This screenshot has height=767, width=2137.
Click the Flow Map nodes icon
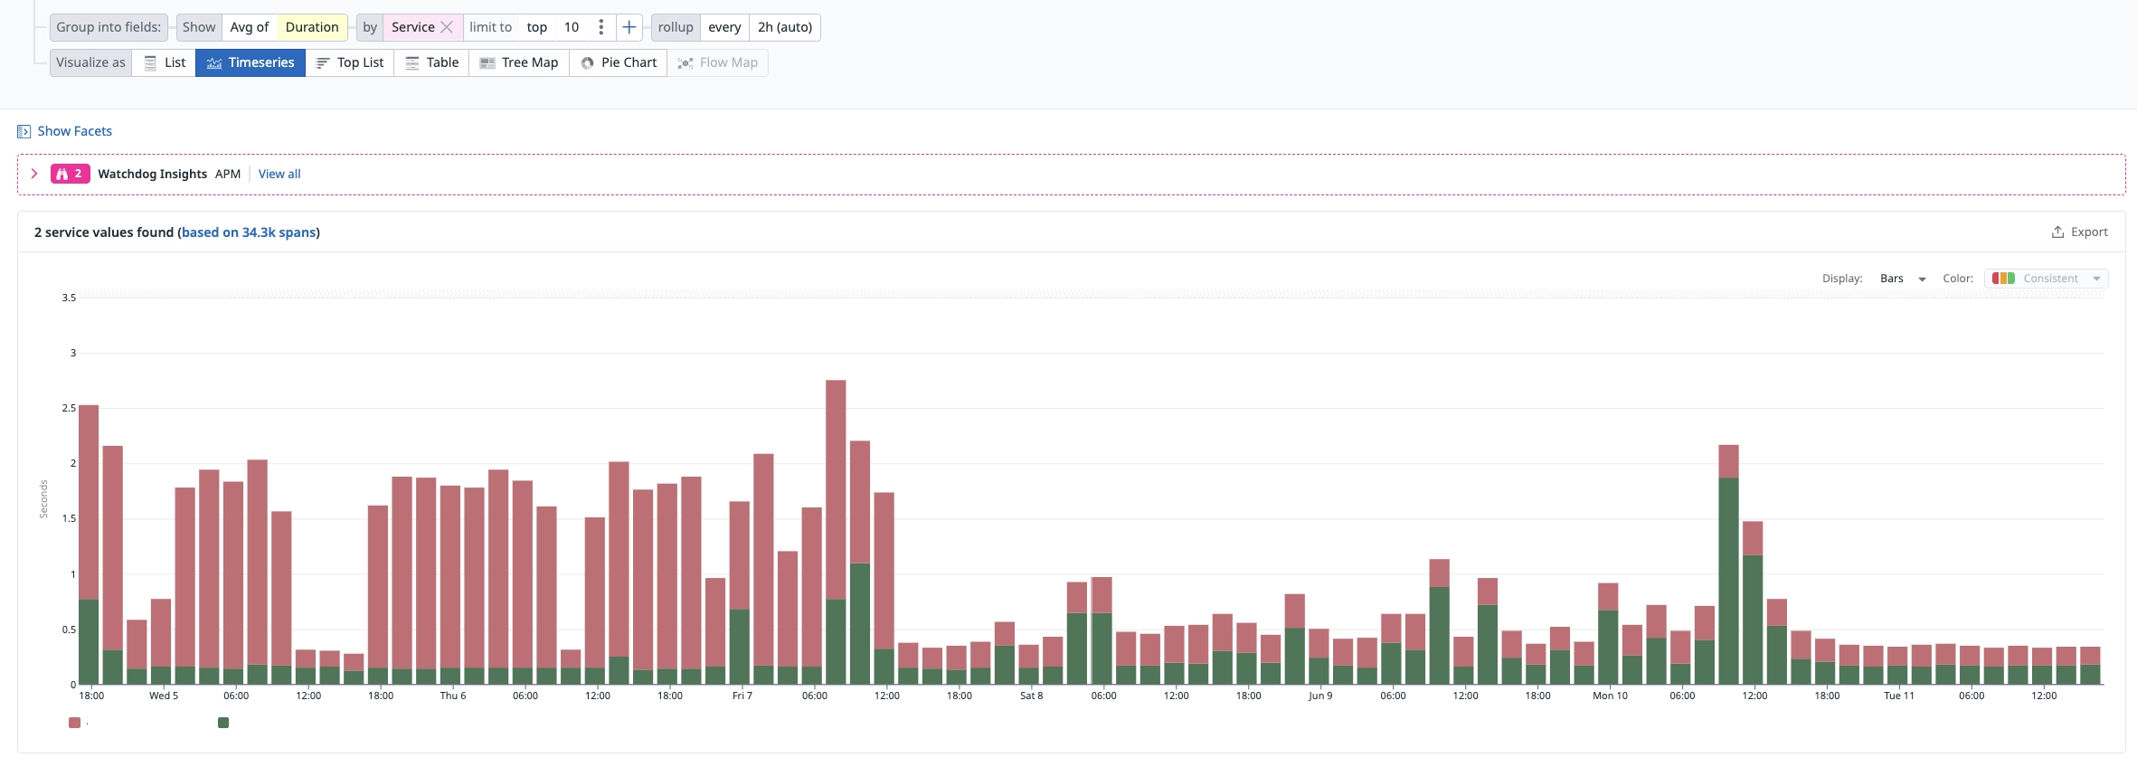pos(686,62)
